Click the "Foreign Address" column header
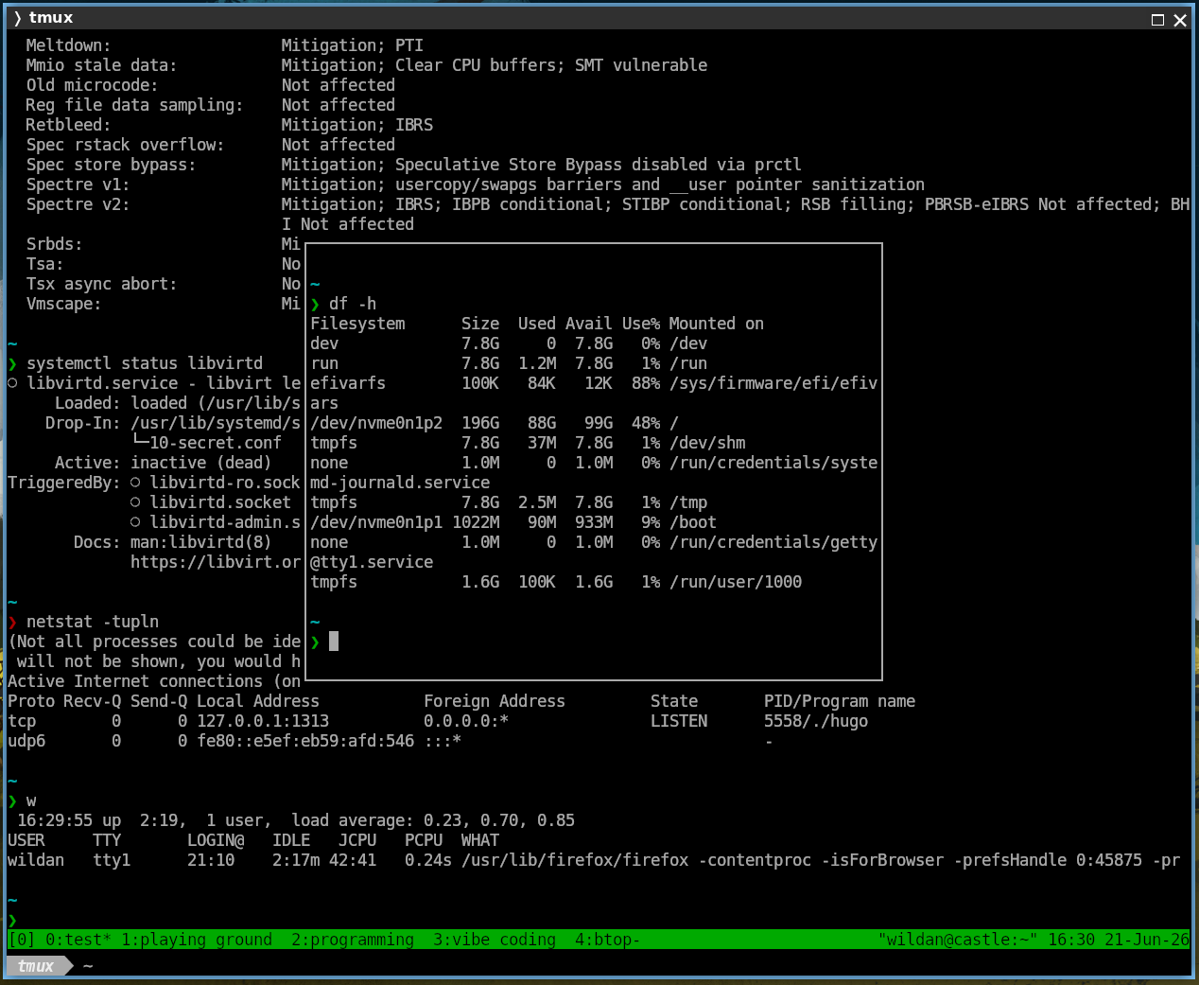The height and width of the screenshot is (985, 1199). (x=495, y=701)
